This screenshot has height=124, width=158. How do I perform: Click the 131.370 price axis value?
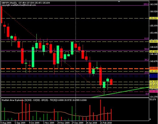coord(154,97)
